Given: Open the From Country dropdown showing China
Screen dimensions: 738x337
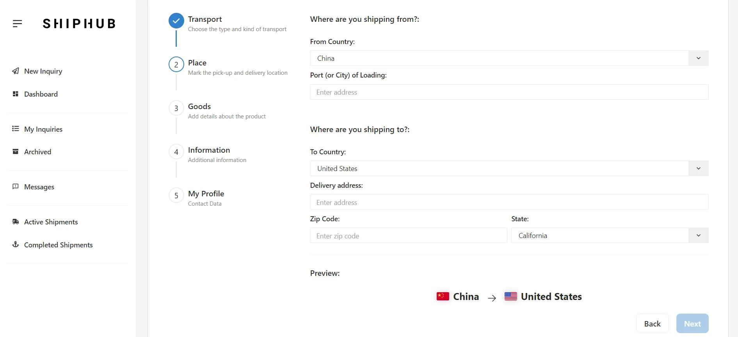Looking at the screenshot, I should click(509, 58).
